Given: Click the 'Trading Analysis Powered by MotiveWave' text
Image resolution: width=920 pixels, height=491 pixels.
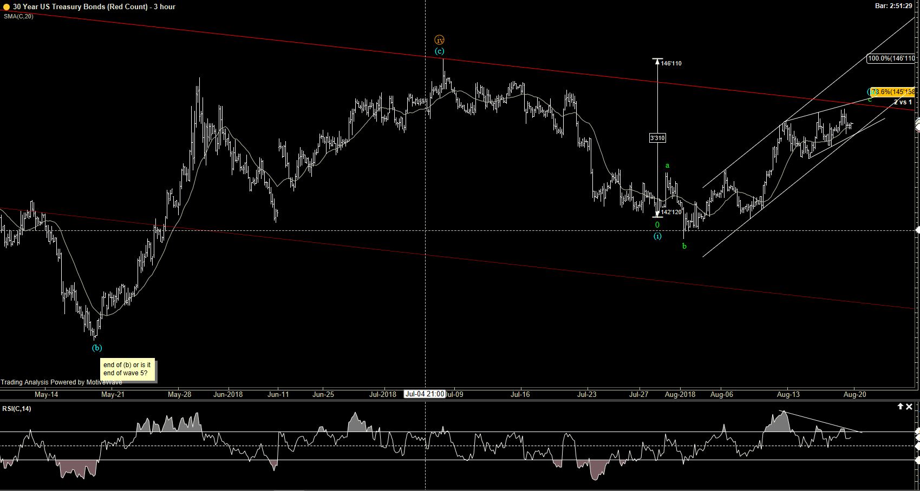Looking at the screenshot, I should point(61,382).
